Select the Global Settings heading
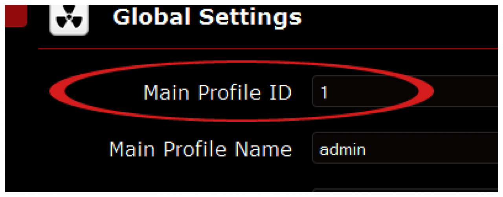Viewport: 503px width, 197px height. [x=207, y=17]
